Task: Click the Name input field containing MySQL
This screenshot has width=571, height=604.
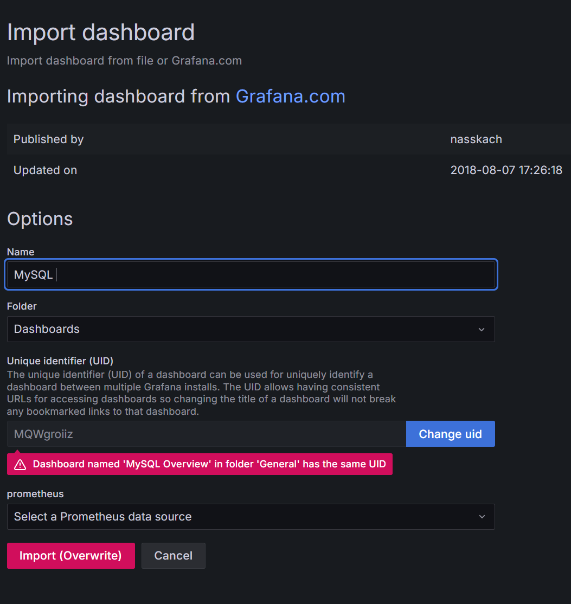Action: tap(251, 275)
